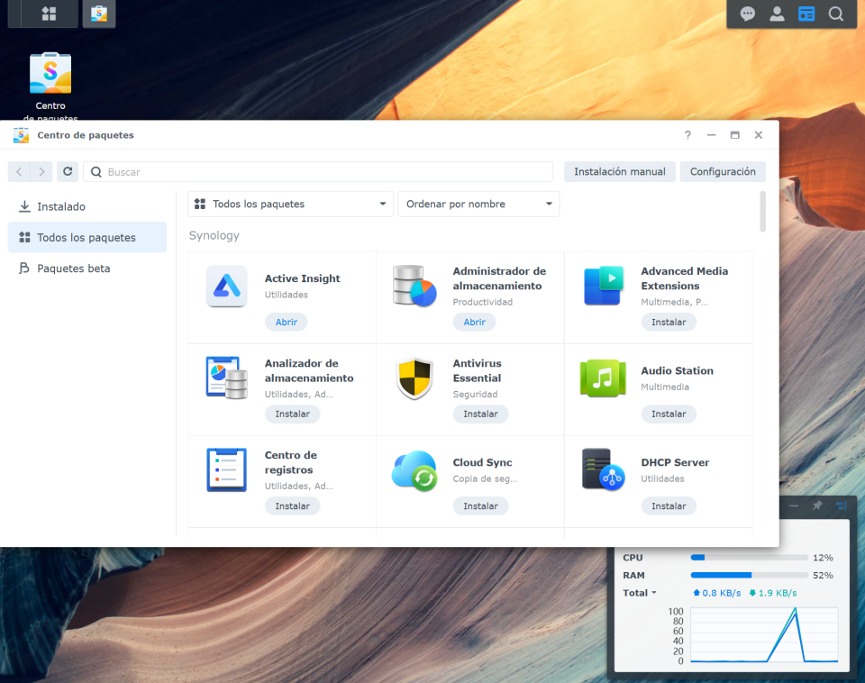Click the Antivirus Essential title text
Screen dimensions: 865x683
coord(478,370)
